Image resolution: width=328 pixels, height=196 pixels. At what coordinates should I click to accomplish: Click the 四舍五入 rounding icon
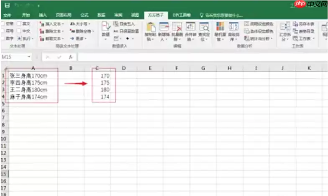(x=116, y=23)
